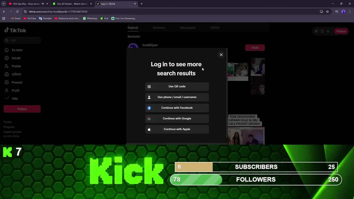Viewport: 354px width, 199px height.
Task: Open Chrome profile avatar
Action: pos(343,12)
